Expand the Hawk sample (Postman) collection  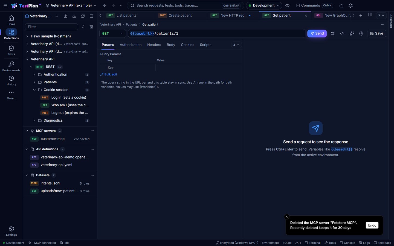click(x=27, y=36)
